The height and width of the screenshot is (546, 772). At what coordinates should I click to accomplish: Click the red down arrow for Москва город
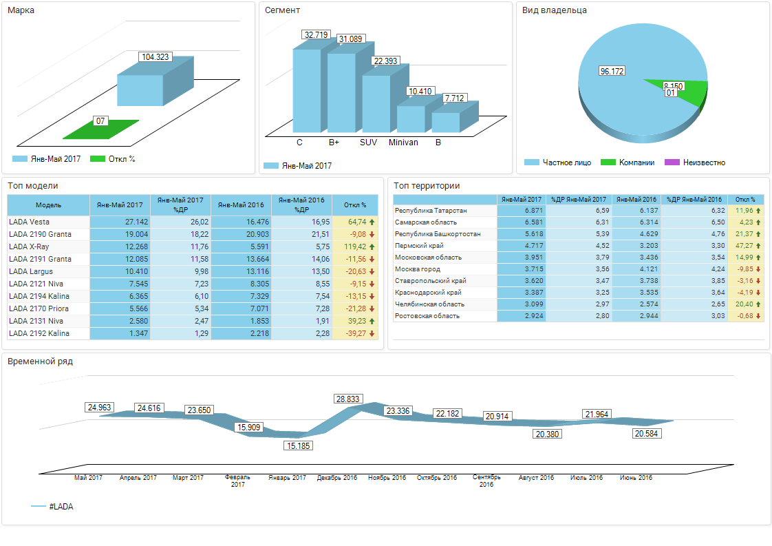click(758, 269)
